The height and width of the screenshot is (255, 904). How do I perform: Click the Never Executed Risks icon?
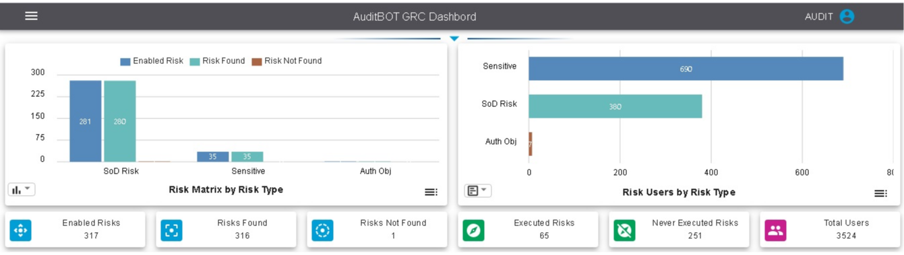tap(624, 231)
